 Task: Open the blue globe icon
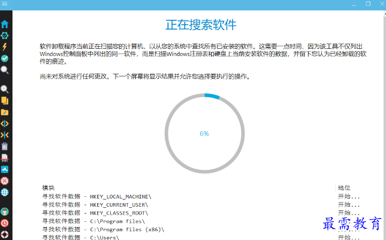pyautogui.click(x=5, y=192)
